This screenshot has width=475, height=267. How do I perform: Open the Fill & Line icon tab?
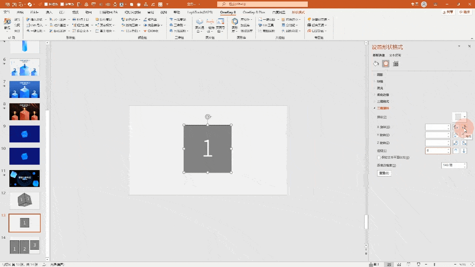click(376, 64)
